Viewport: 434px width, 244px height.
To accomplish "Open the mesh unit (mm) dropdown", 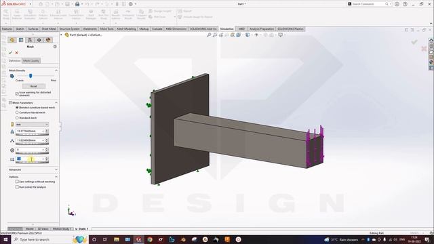I will pos(32,125).
